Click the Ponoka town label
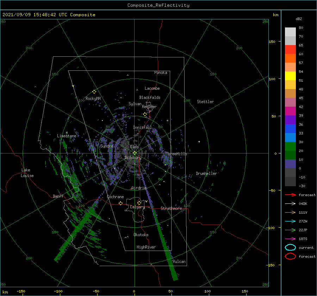Viewport: 317px width, 296px height. (x=161, y=73)
